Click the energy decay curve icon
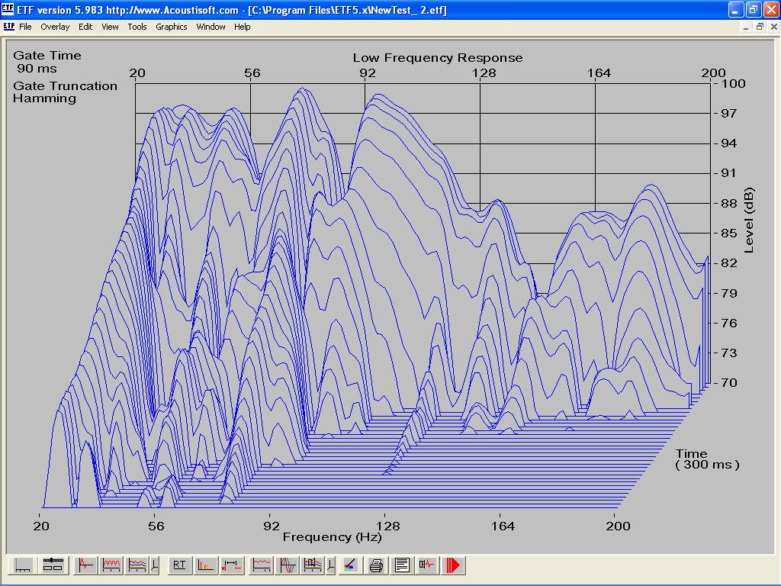Image resolution: width=781 pixels, height=586 pixels. pyautogui.click(x=205, y=565)
